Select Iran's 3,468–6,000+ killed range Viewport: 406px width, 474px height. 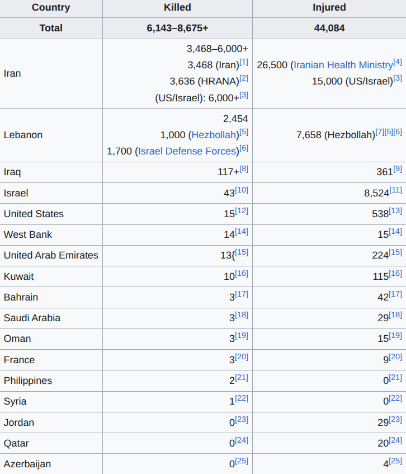click(217, 49)
